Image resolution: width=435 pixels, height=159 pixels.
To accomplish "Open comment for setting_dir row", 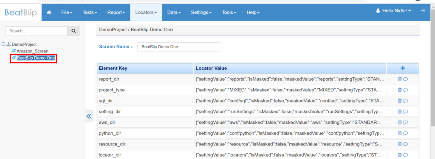I will (405, 112).
